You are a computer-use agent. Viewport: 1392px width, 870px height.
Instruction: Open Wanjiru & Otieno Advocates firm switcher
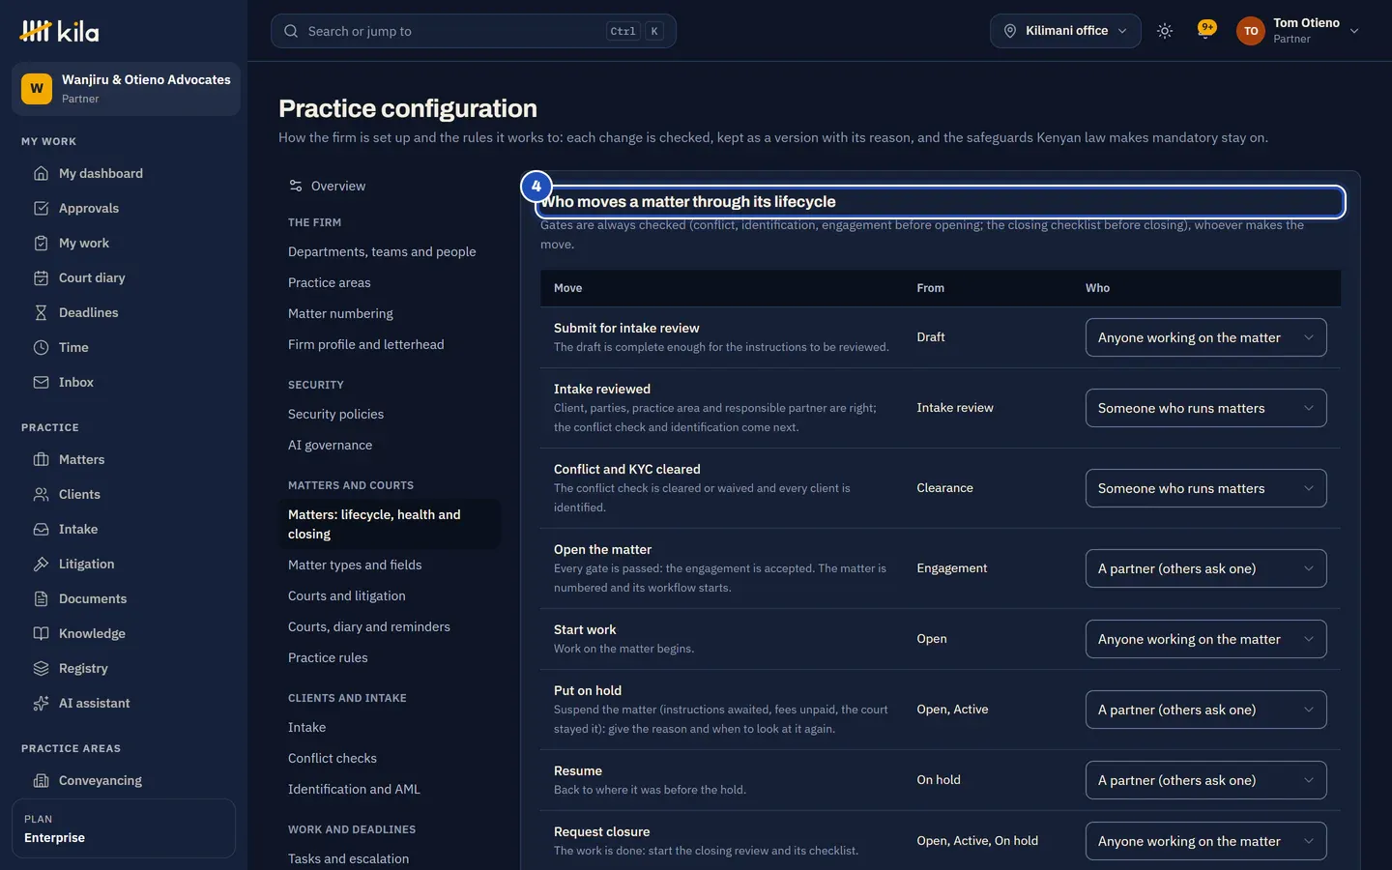[126, 89]
